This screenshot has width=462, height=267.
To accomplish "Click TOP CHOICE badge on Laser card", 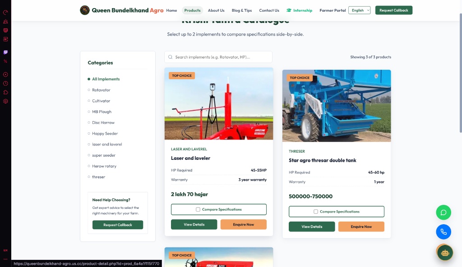I will 182,76.
